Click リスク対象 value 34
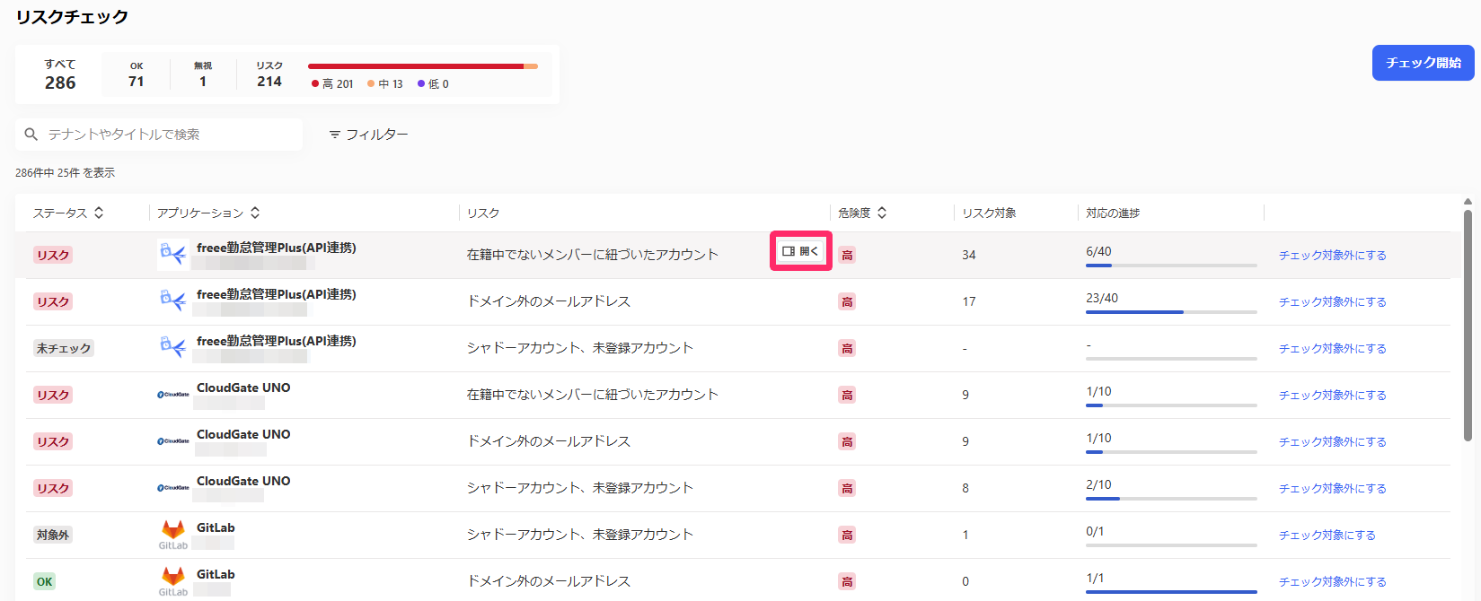1481x601 pixels. [969, 255]
